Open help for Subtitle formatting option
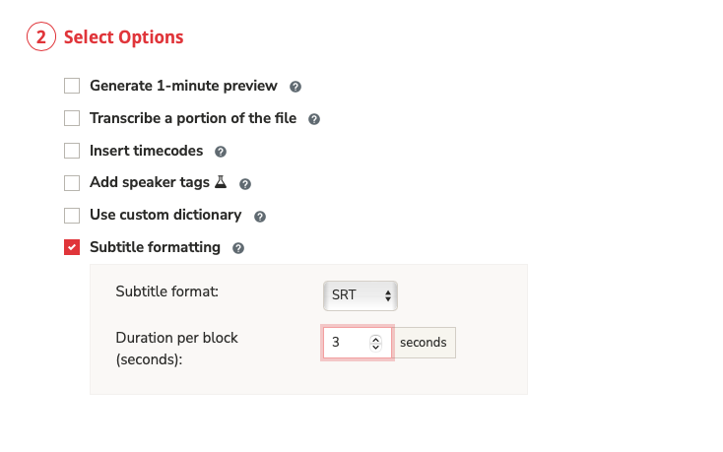The width and height of the screenshot is (723, 452). pyautogui.click(x=238, y=248)
